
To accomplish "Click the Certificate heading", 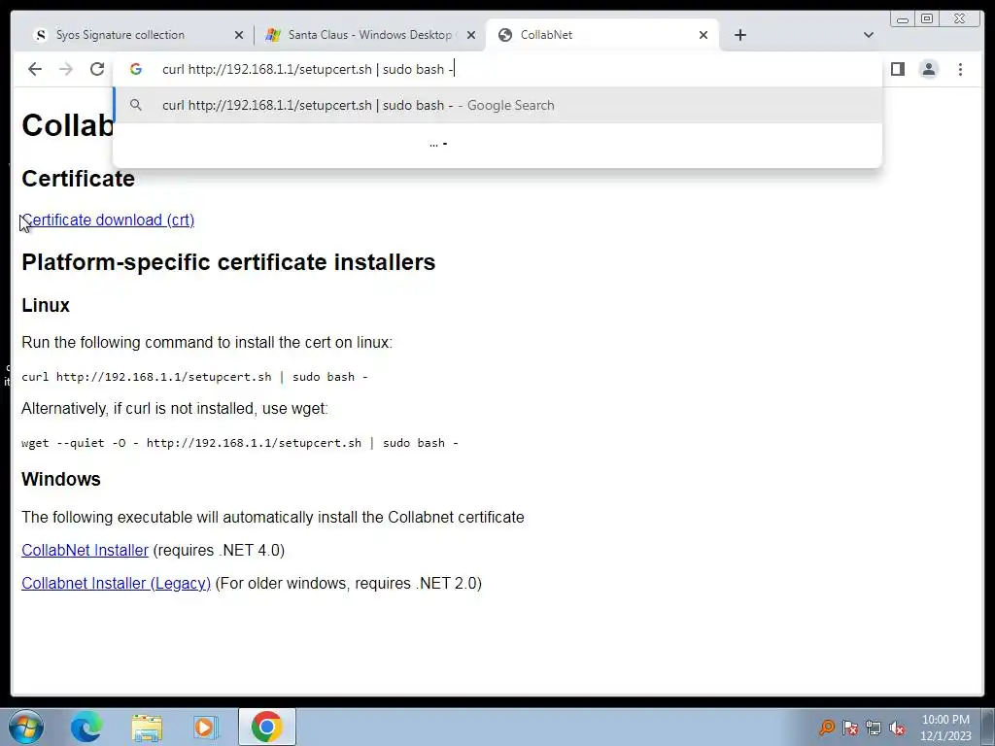I will pos(78,179).
